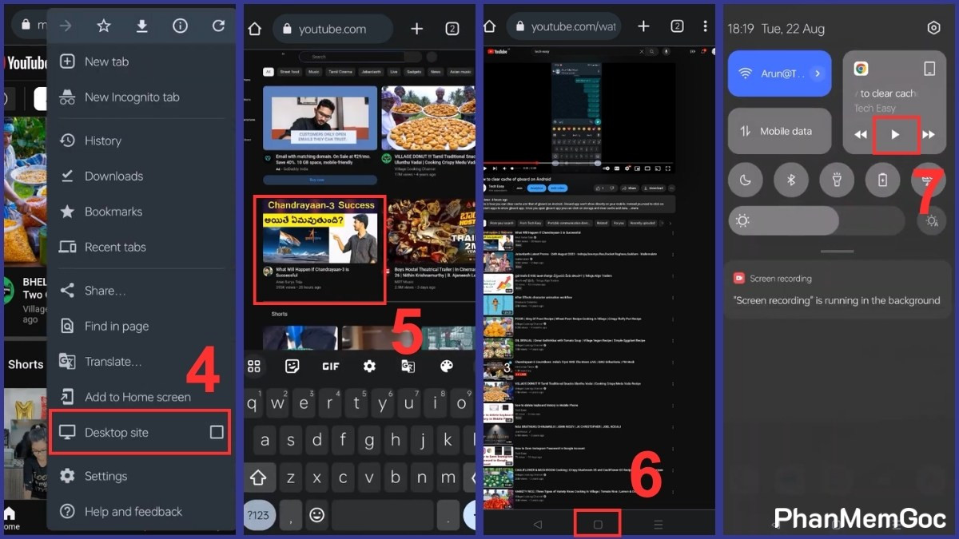Viewport: 959px width, 539px height.
Task: Select Translate… in the Chrome menu
Action: tap(141, 361)
